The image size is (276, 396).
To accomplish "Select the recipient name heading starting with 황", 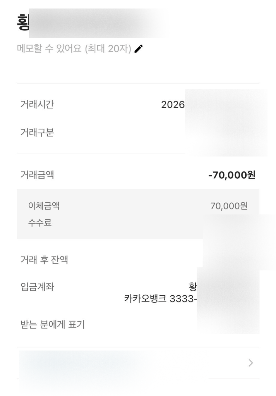I will click(x=23, y=23).
